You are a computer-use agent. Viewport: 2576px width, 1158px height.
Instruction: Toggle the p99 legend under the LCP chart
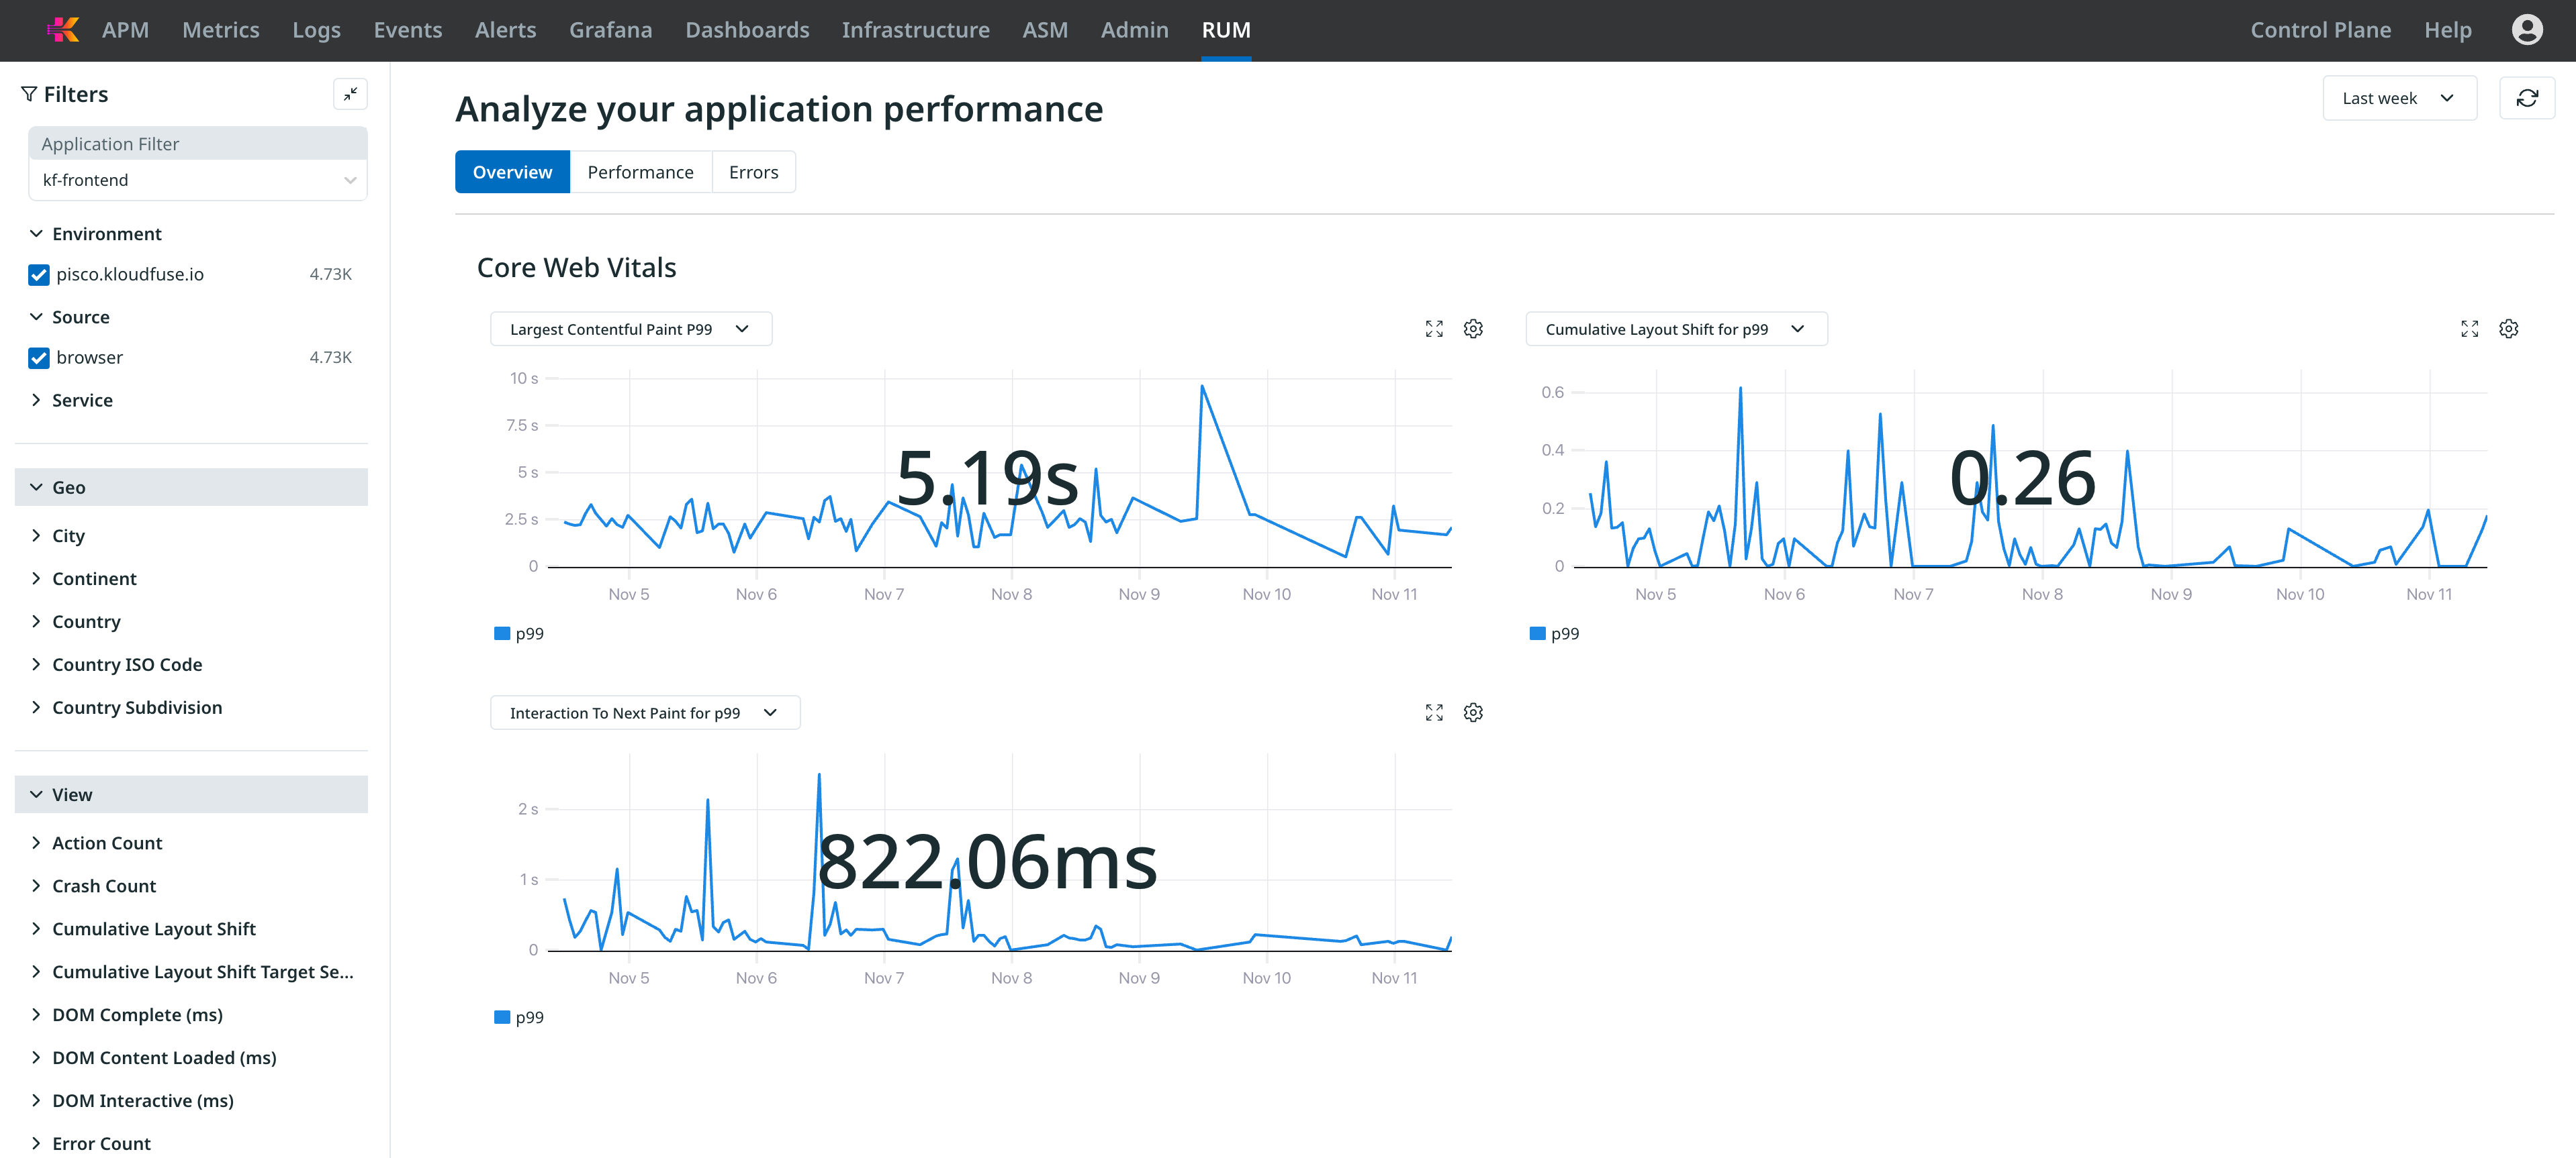(x=519, y=633)
